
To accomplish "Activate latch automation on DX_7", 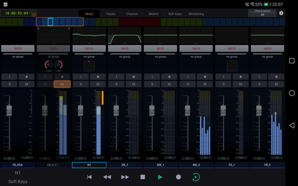I will click(125, 48).
